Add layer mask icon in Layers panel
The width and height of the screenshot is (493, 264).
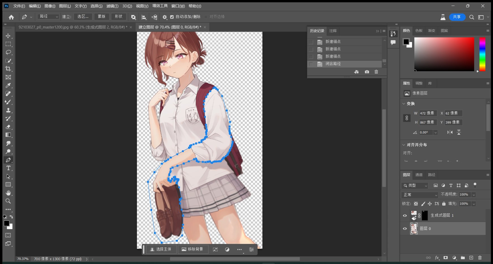pyautogui.click(x=445, y=258)
